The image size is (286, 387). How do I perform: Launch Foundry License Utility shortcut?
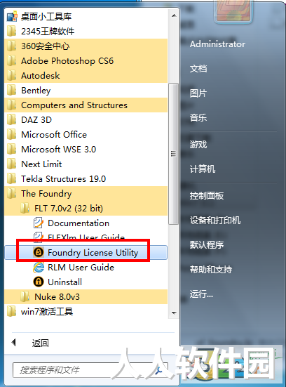point(86,252)
